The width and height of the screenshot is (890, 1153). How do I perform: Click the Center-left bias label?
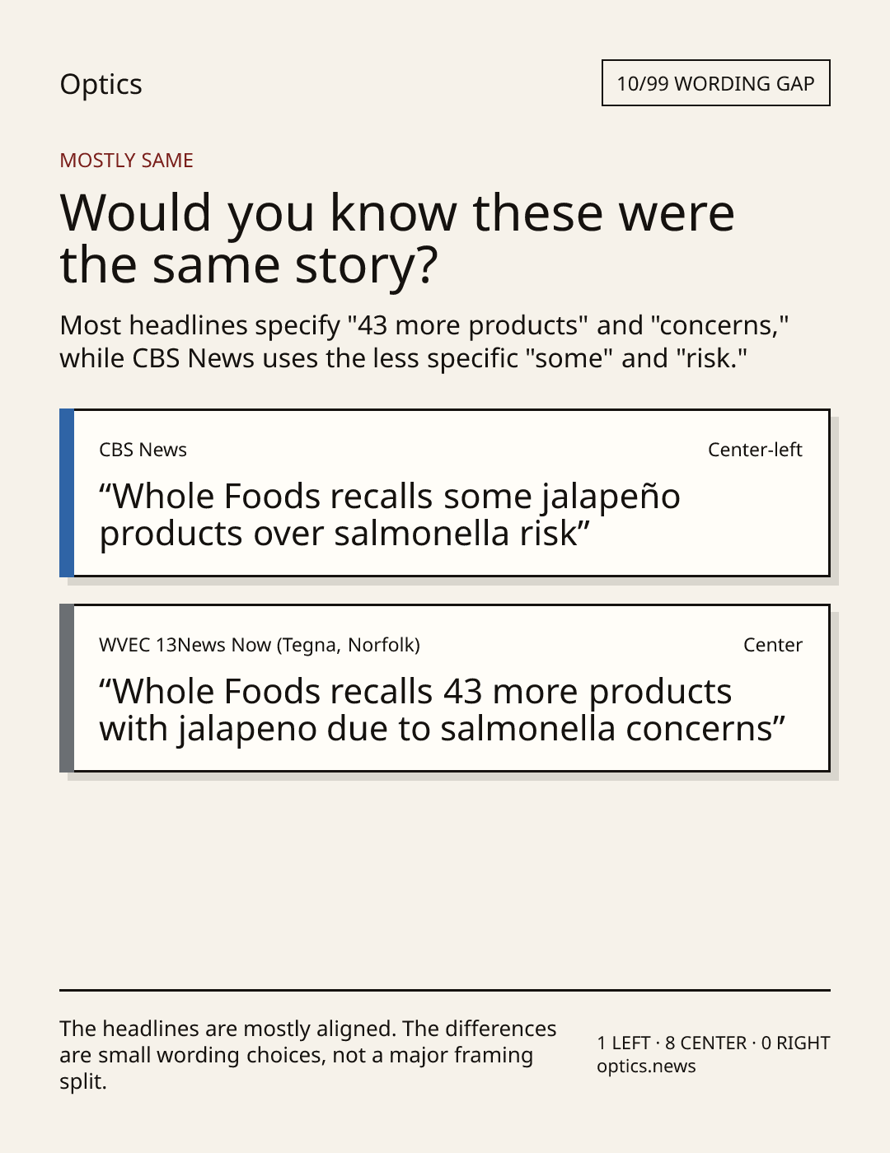pyautogui.click(x=755, y=450)
